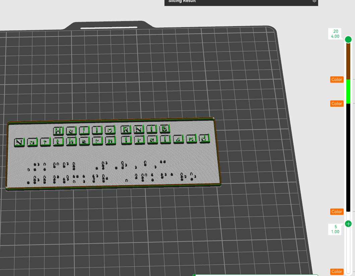Click the lower slider handle with plus icon
Screen dimensions: 355x276
pos(348,224)
